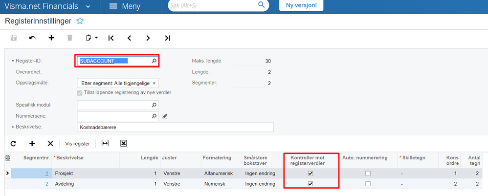488x196 pixels.
Task: Jump to the last record
Action: point(167,38)
